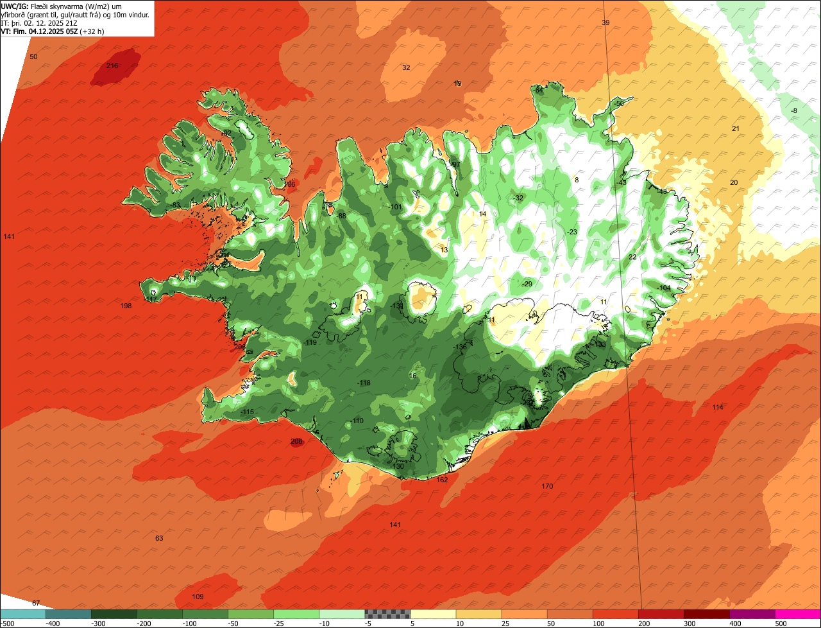821x628 pixels.
Task: Click the map value '39' beside the meridian line
Action: [x=605, y=22]
